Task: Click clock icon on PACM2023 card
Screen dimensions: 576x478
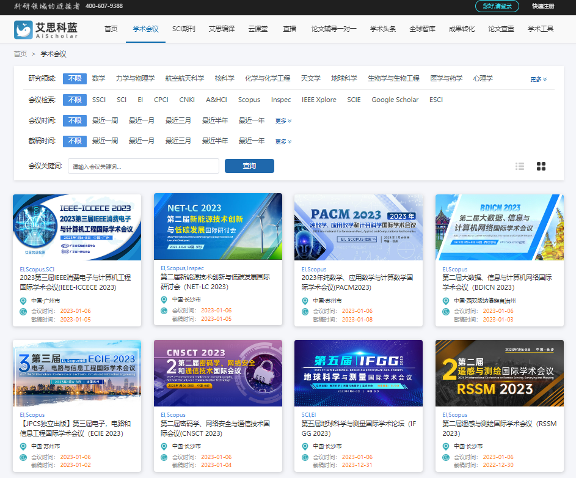Action: click(x=305, y=312)
